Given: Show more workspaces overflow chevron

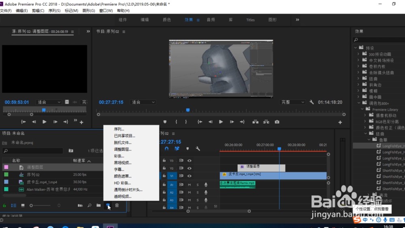Looking at the screenshot, I should 297,19.
